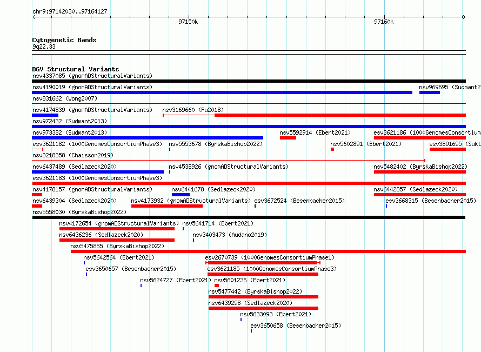Select the nsv4178157 variant label

tap(92, 189)
